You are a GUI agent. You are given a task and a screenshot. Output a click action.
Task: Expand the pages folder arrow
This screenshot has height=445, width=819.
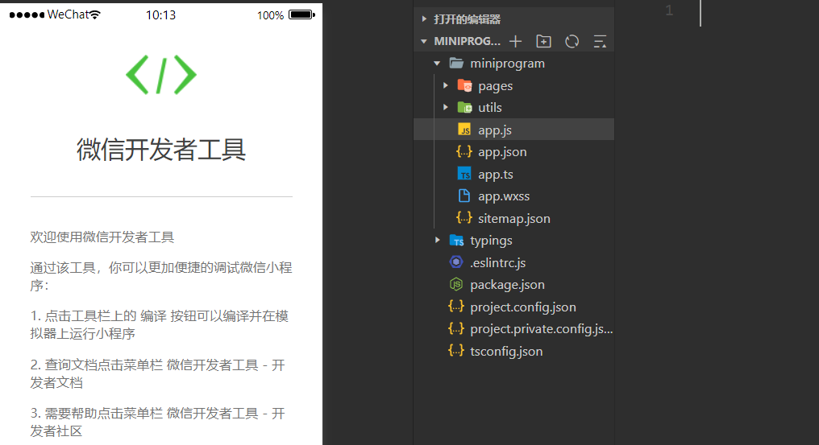(x=446, y=85)
